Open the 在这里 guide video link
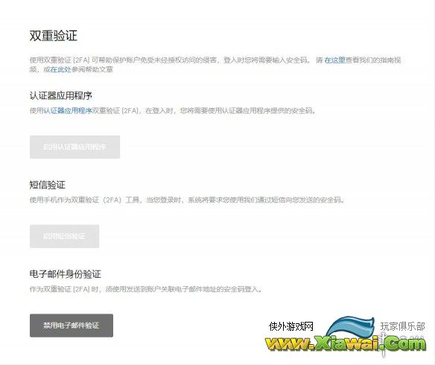 (x=334, y=60)
